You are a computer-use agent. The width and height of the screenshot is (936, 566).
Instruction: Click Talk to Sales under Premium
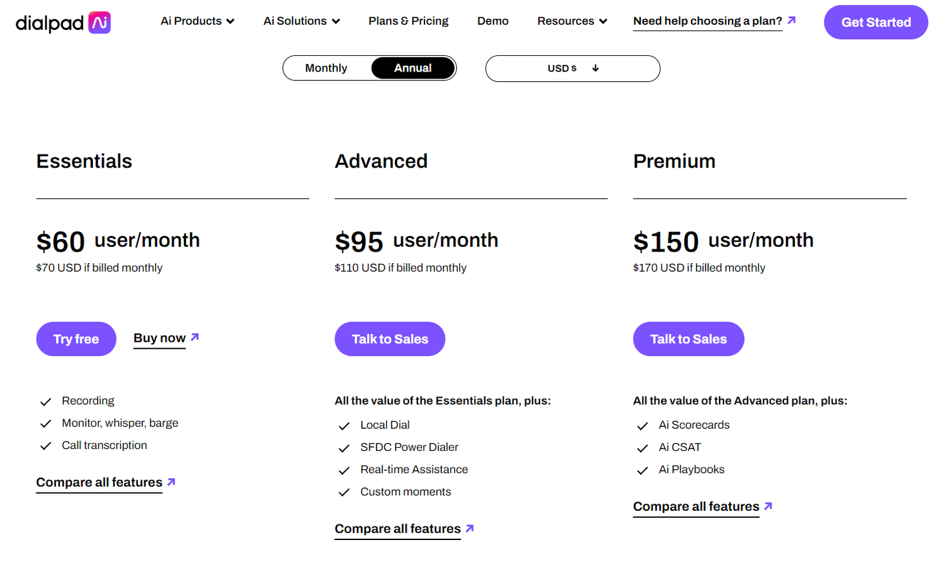pyautogui.click(x=688, y=339)
